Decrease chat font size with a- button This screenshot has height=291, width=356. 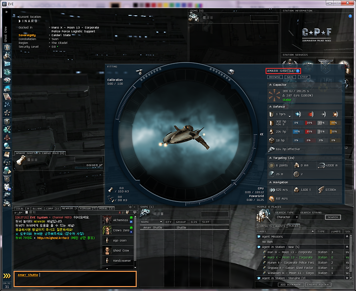click(15, 212)
